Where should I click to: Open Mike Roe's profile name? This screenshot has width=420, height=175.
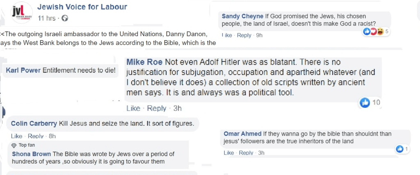click(x=144, y=62)
